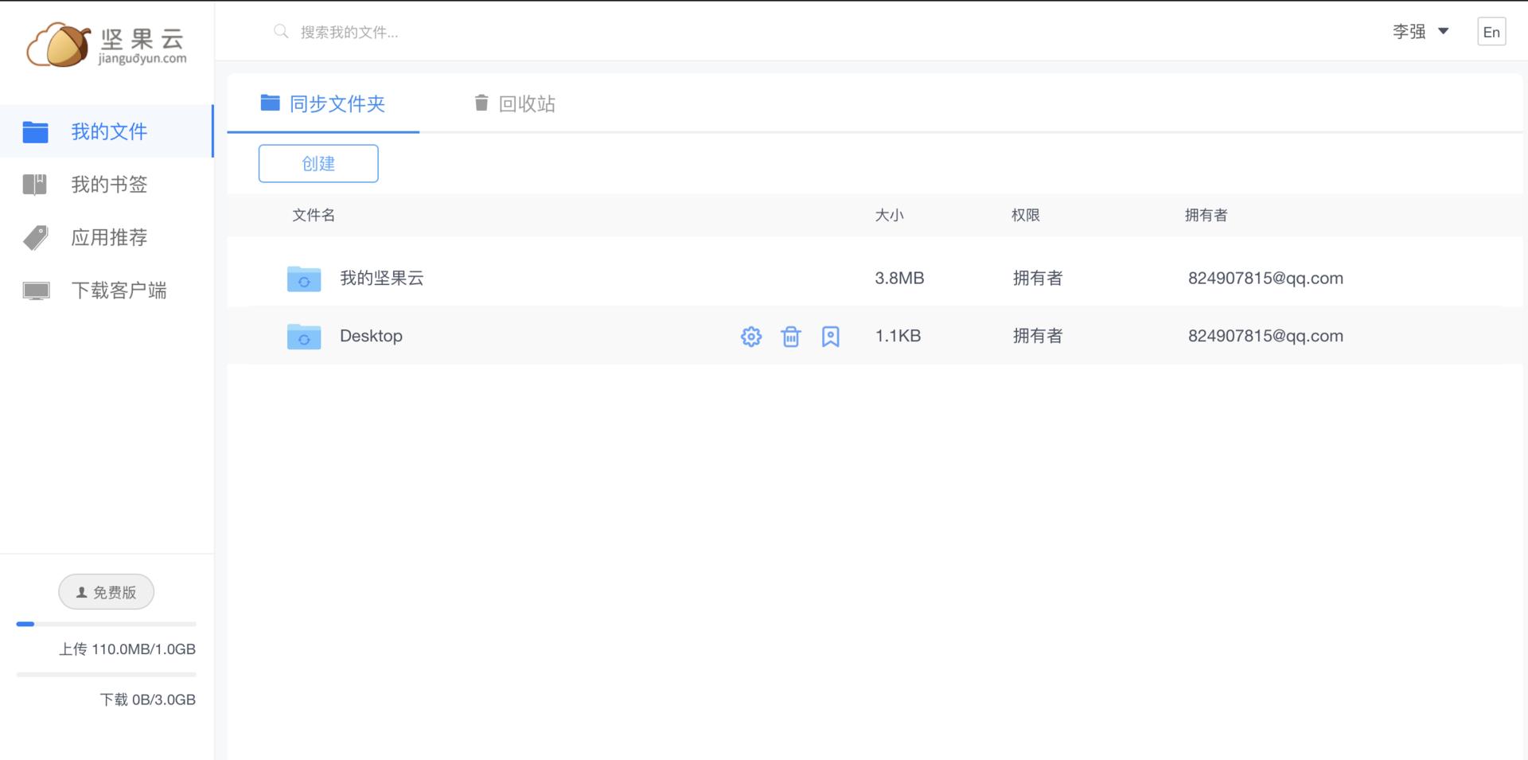The image size is (1528, 760).
Task: Click the upload quota progress bar
Action: coord(106,624)
